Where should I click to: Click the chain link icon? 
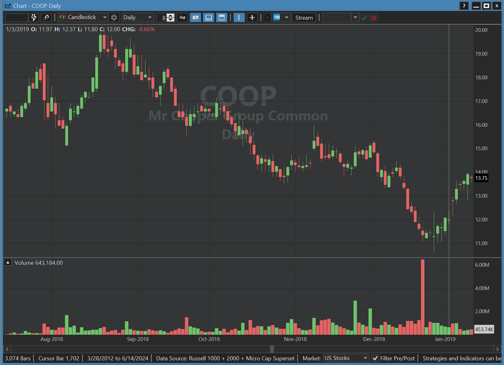pyautogui.click(x=46, y=17)
